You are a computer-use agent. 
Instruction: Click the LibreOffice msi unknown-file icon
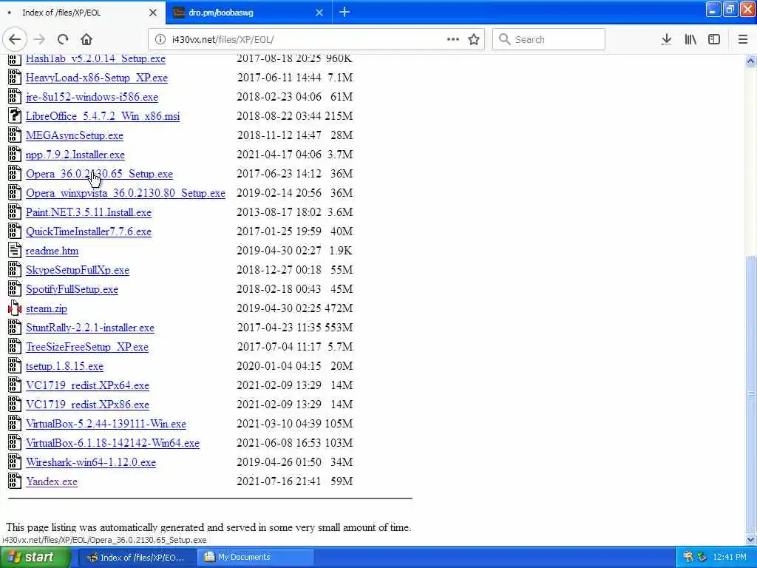[15, 116]
